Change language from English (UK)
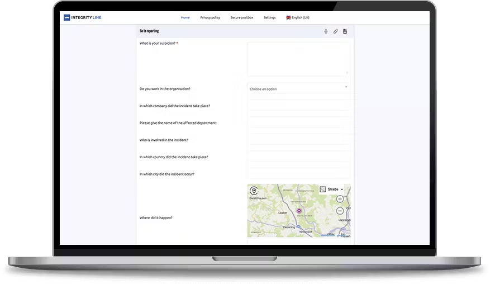 297,17
